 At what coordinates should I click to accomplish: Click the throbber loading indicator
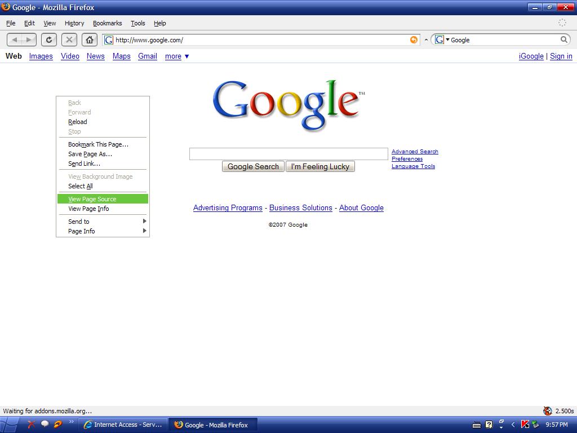(562, 23)
